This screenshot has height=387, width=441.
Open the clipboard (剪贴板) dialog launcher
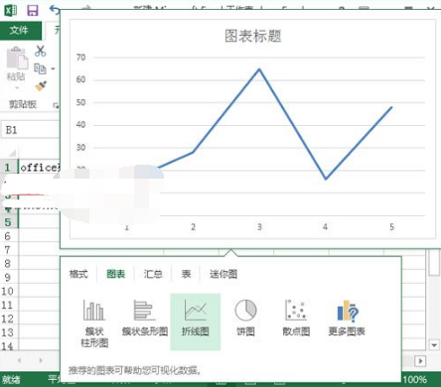56,105
